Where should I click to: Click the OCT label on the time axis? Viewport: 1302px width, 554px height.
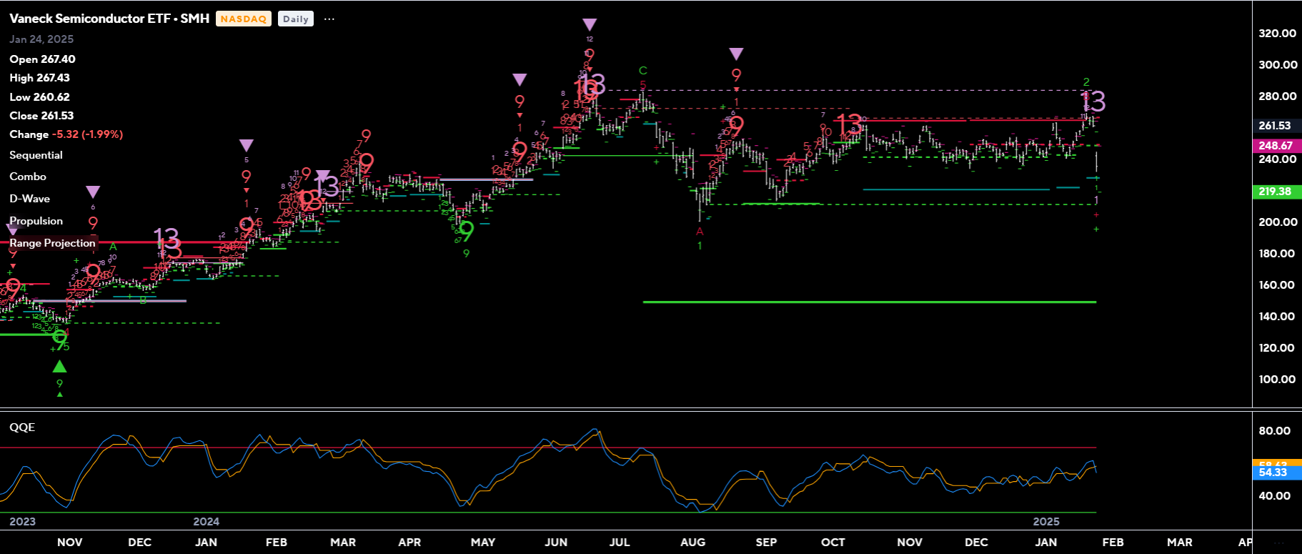click(x=833, y=543)
